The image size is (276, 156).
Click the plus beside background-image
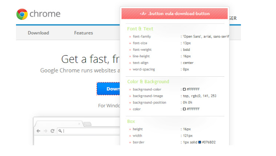pyautogui.click(x=130, y=96)
